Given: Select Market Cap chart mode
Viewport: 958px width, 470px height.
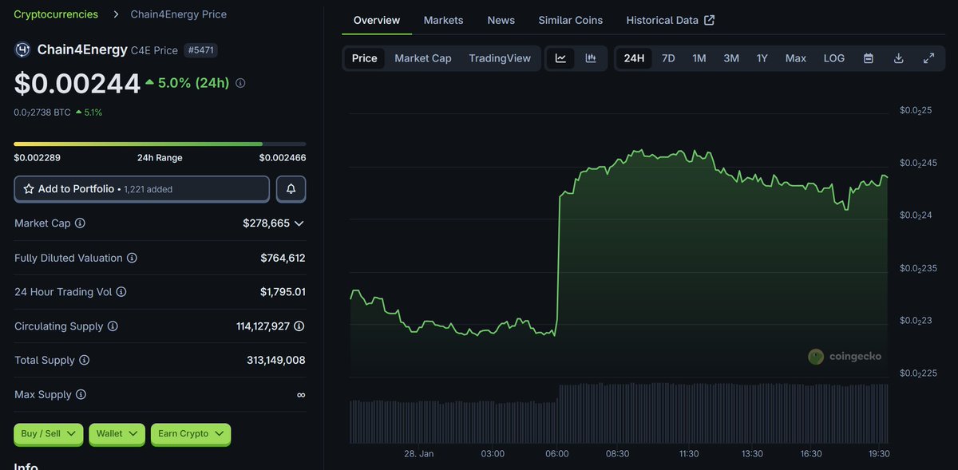Looking at the screenshot, I should click(x=423, y=58).
